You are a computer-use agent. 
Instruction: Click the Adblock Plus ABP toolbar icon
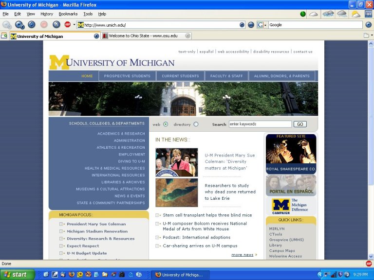tap(68, 25)
